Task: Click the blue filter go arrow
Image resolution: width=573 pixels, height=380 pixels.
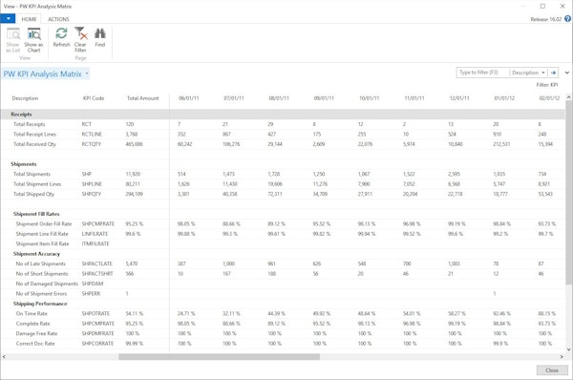Action: pyautogui.click(x=554, y=73)
